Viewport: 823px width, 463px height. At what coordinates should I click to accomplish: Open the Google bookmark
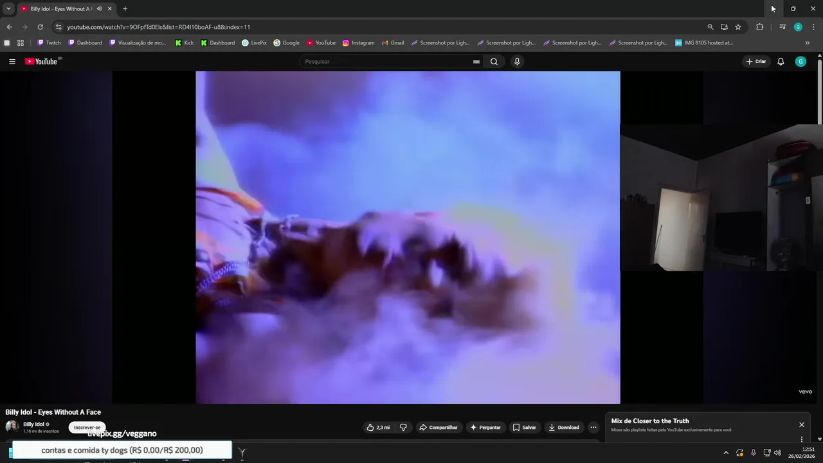(x=287, y=43)
